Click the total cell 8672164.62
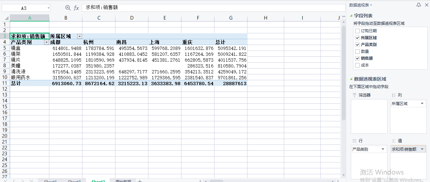Viewport: 430px width, 182px height. tap(99, 83)
